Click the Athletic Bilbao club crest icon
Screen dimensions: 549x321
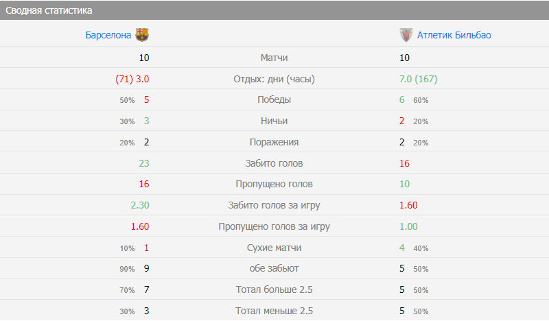(406, 35)
